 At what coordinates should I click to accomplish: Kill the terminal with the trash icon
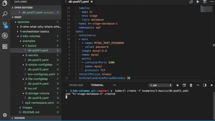pyautogui.click(x=191, y=85)
